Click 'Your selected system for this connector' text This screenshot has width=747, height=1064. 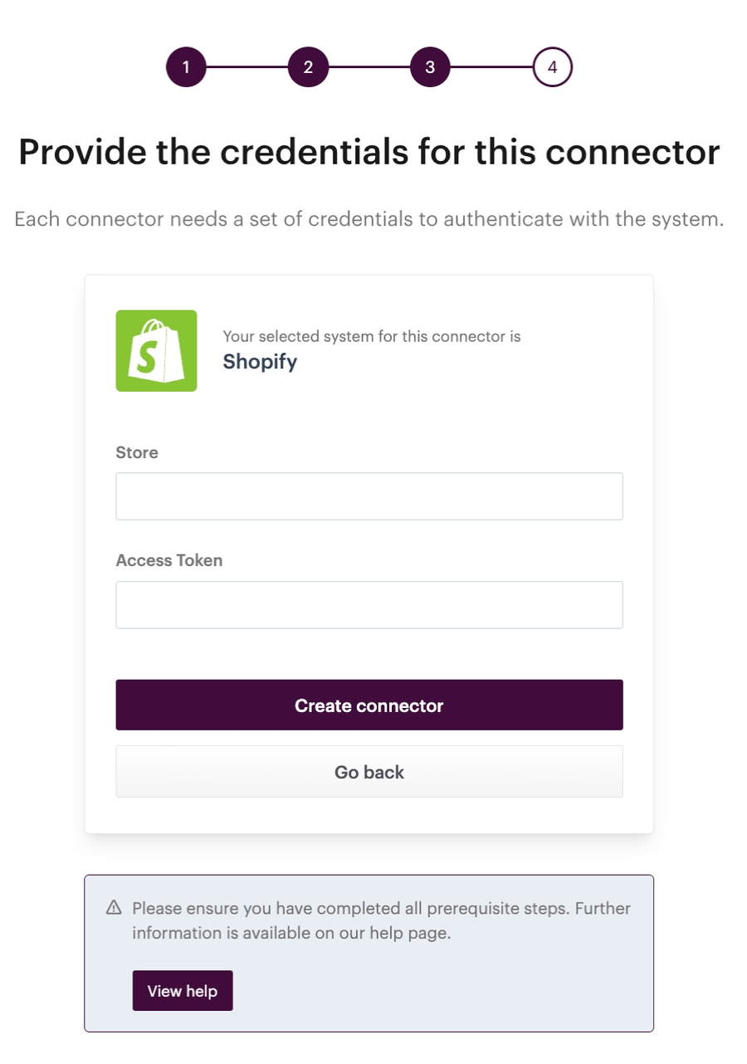[371, 337]
